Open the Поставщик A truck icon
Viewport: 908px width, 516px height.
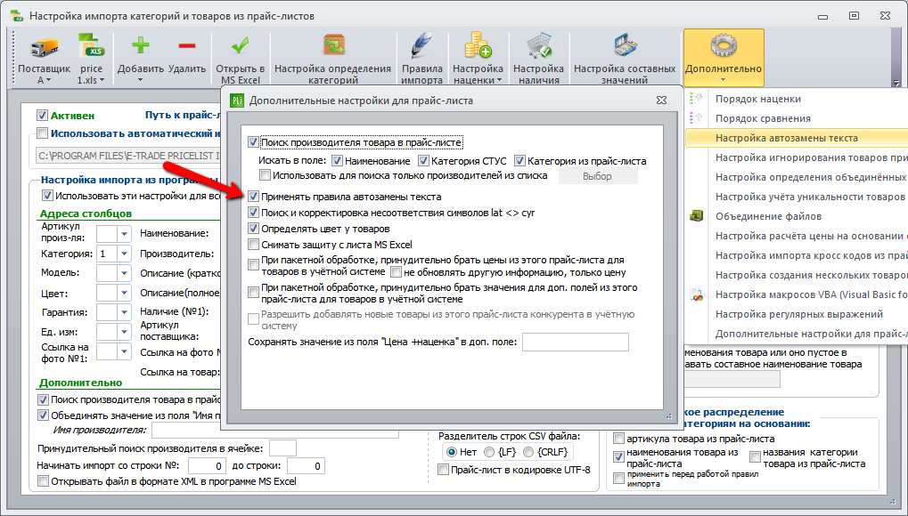44,47
